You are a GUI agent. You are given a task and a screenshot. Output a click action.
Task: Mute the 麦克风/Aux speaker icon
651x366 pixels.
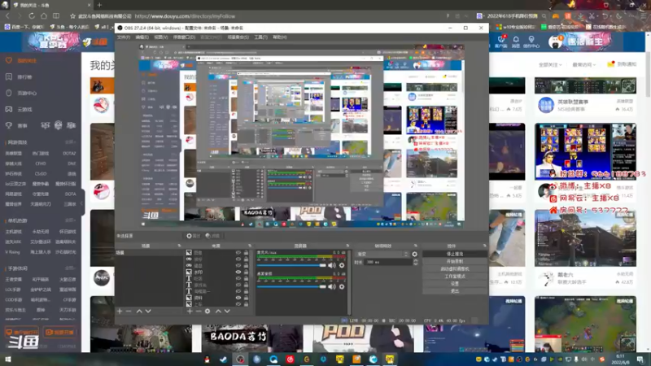pyautogui.click(x=332, y=265)
